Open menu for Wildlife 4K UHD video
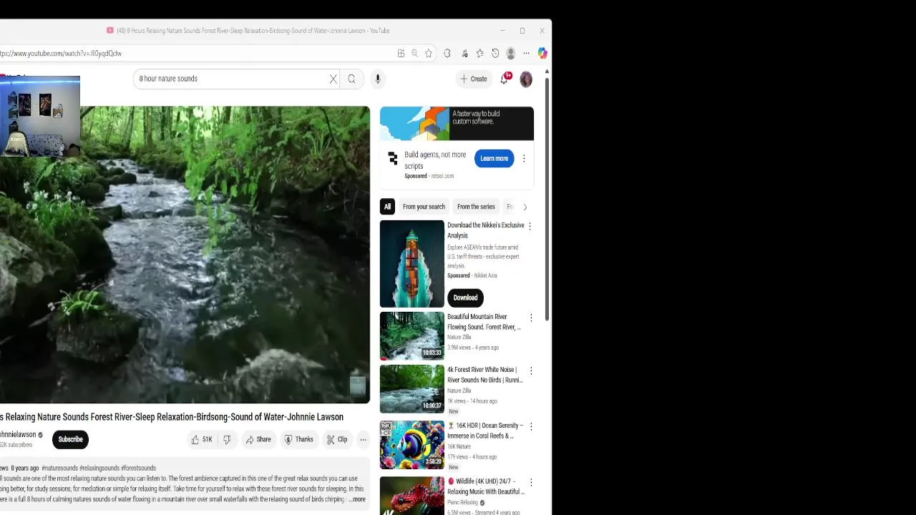Screen dimensions: 916x515 [x=531, y=482]
